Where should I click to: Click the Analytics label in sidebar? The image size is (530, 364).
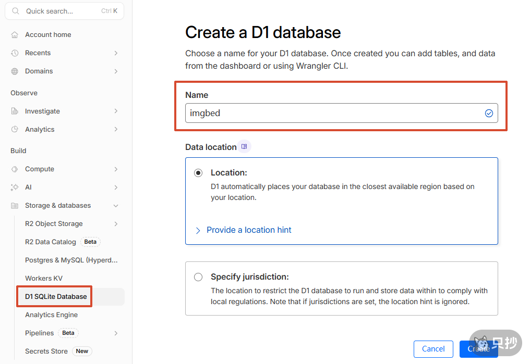[x=40, y=129]
